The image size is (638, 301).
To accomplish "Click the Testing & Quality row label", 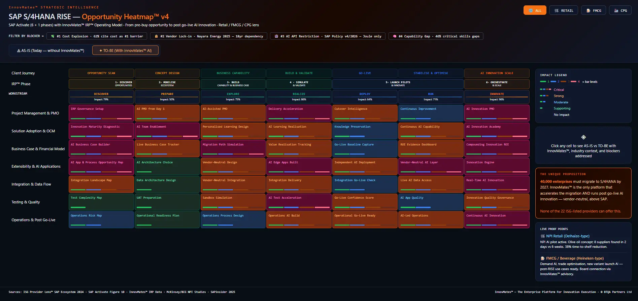I will (26, 202).
